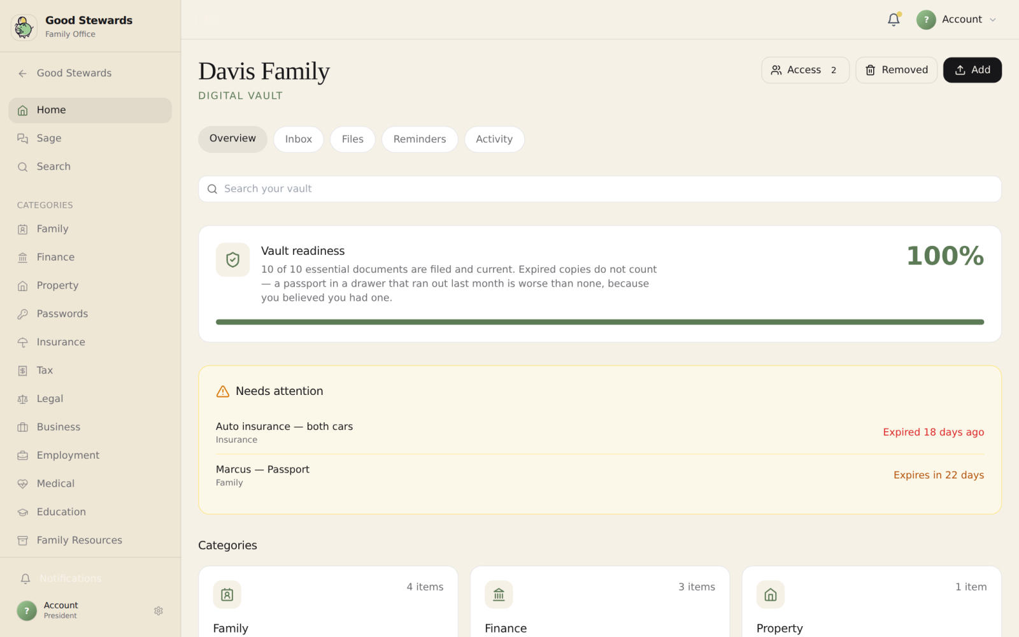
Task: Open Search in the sidebar
Action: coord(90,167)
